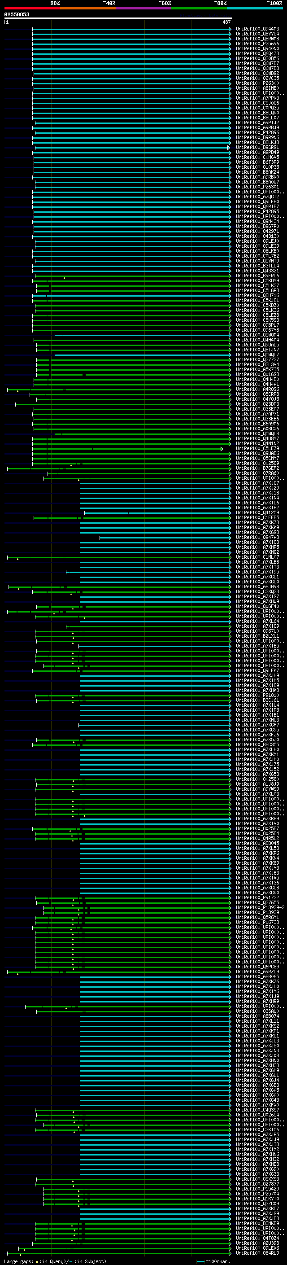287x1265 pixels.
Task: Click the cyan ~100% legend color bar
Action: point(255,8)
